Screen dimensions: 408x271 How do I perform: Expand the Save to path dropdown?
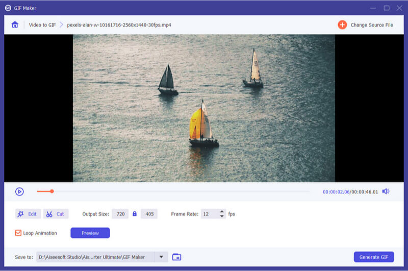click(x=161, y=257)
